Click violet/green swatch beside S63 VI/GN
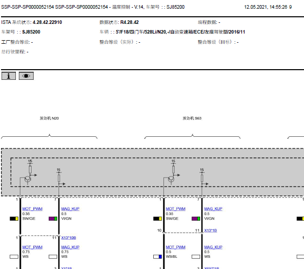304x269 pixels. click(196, 219)
